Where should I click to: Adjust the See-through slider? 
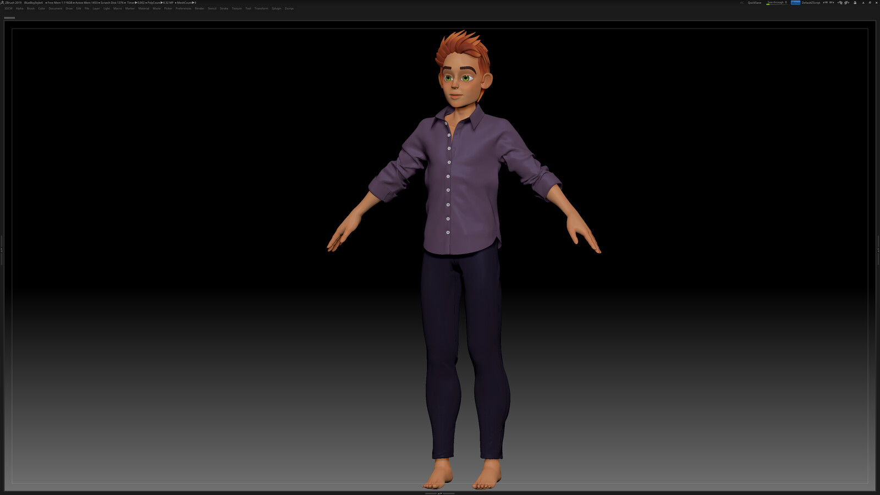(777, 3)
